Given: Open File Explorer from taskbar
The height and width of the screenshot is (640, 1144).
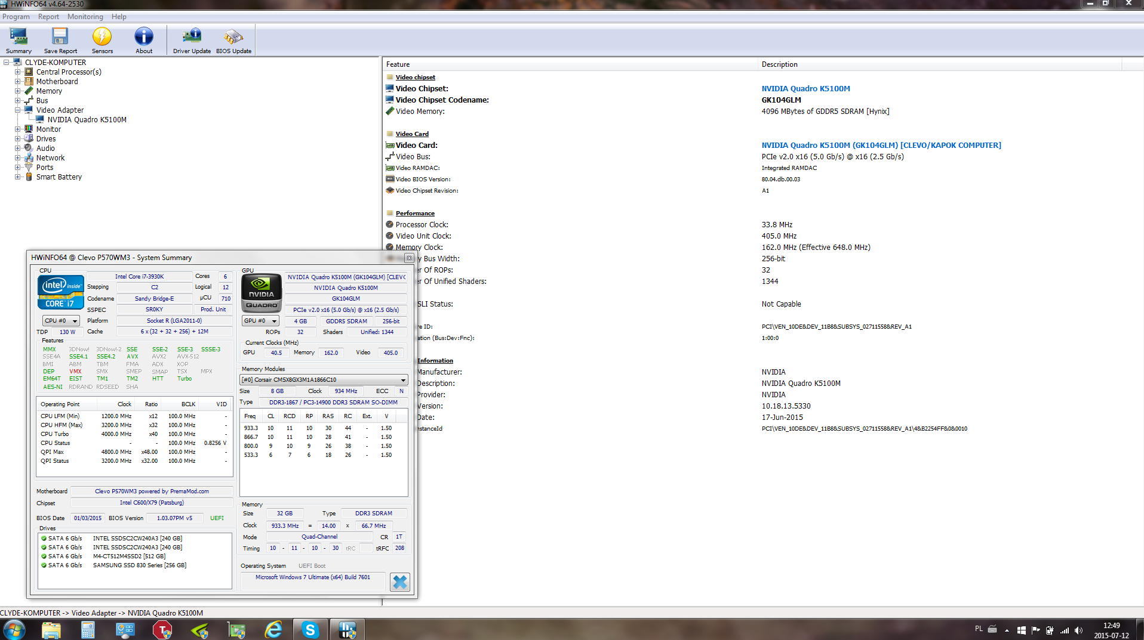Looking at the screenshot, I should click(51, 630).
